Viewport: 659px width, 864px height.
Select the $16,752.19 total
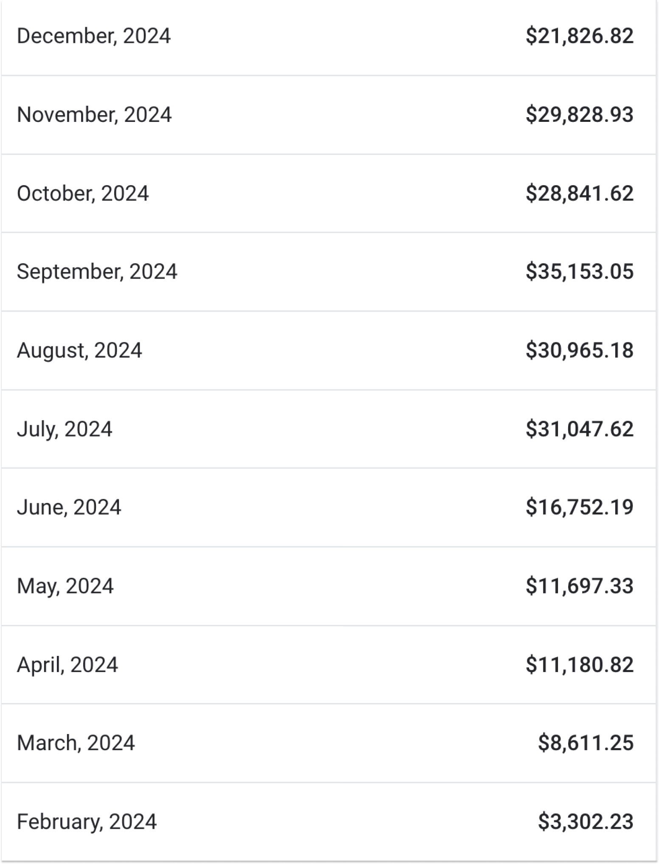(580, 507)
